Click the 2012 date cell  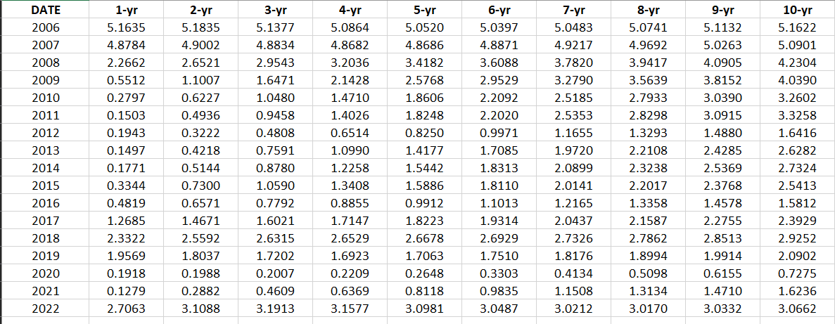pos(46,133)
